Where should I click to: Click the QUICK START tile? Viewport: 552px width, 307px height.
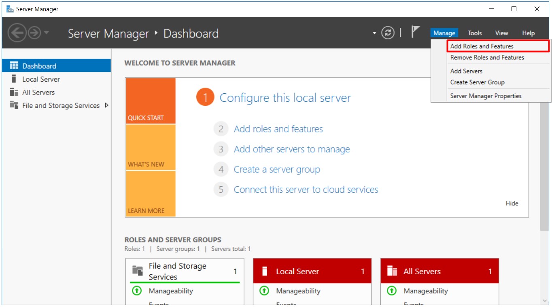[x=151, y=101]
